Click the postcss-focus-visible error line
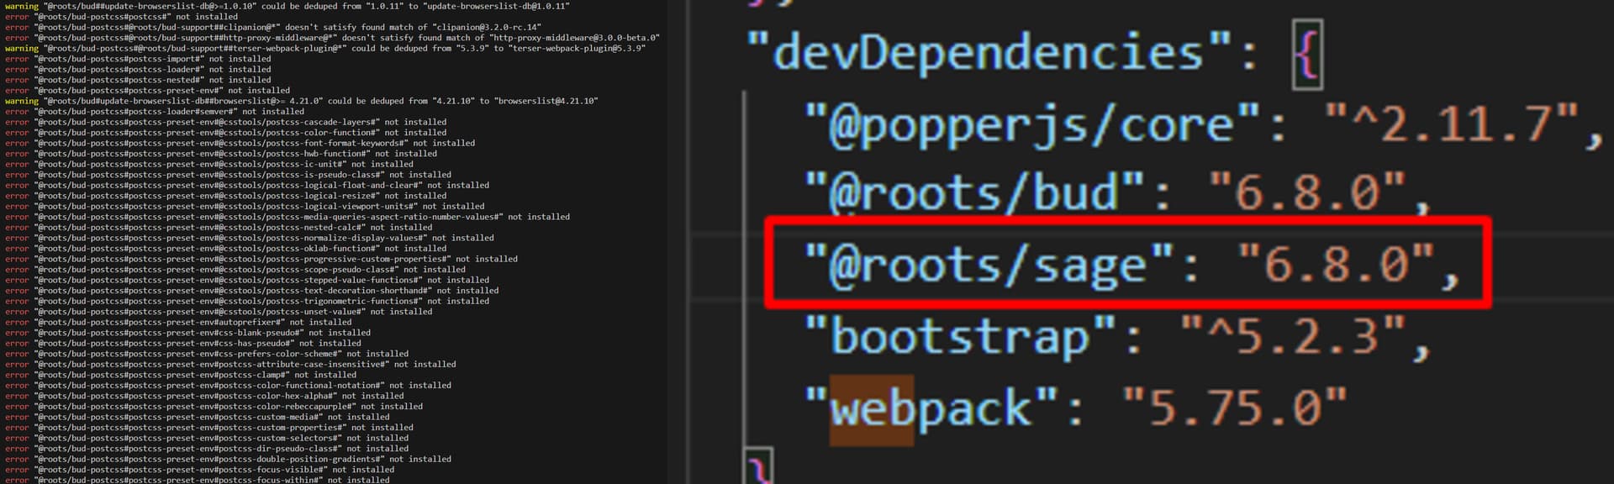Screen dimensions: 1614x484 pos(200,470)
